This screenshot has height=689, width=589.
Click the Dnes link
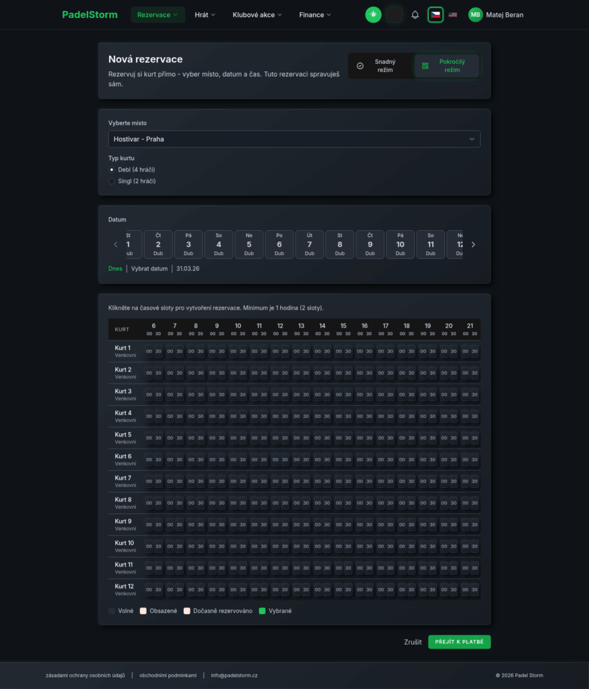pyautogui.click(x=115, y=268)
